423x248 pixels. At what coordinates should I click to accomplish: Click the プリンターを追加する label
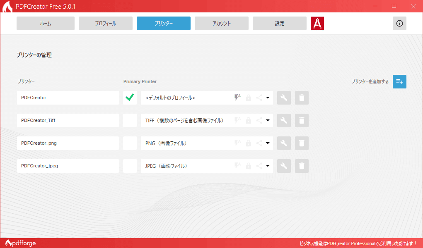coord(370,81)
